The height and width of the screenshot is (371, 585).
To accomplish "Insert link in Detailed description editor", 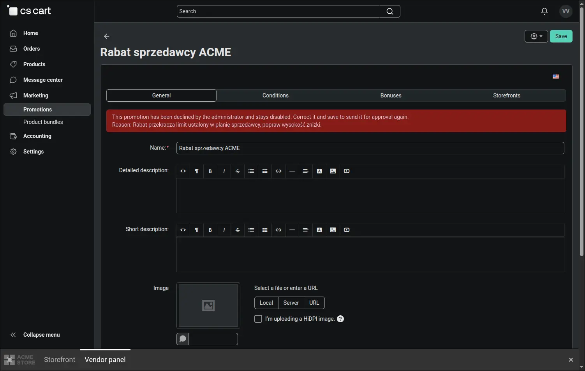I will pyautogui.click(x=278, y=171).
